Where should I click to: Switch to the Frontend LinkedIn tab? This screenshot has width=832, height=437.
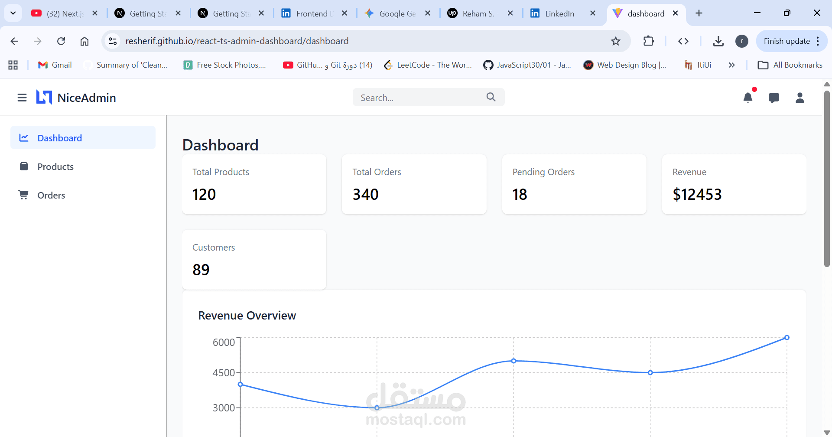pos(315,13)
